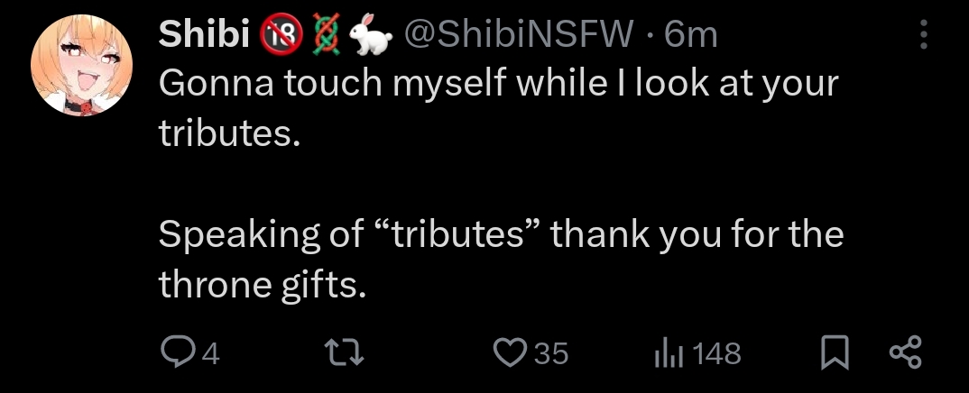Click the display name "Shibi"
This screenshot has height=393, width=969.
(x=204, y=35)
